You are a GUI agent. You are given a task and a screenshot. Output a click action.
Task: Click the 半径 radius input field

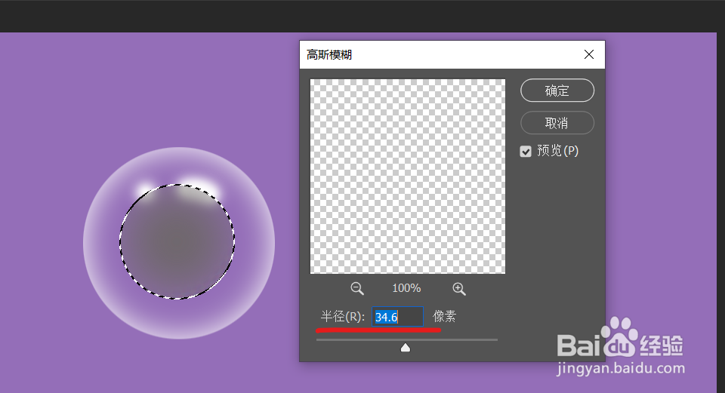(x=398, y=317)
